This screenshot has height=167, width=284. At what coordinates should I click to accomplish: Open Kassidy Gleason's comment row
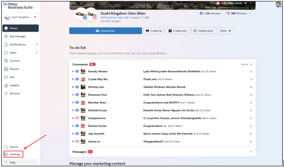tap(162, 72)
